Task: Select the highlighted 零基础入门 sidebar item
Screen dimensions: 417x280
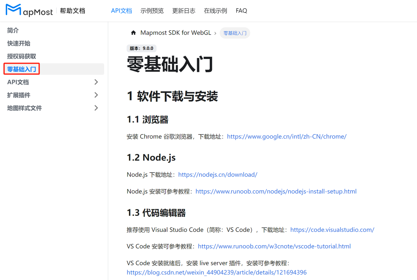Action: [x=21, y=69]
